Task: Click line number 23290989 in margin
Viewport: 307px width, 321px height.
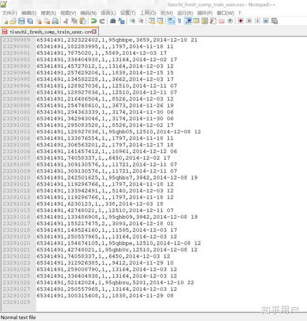Action: point(16,40)
